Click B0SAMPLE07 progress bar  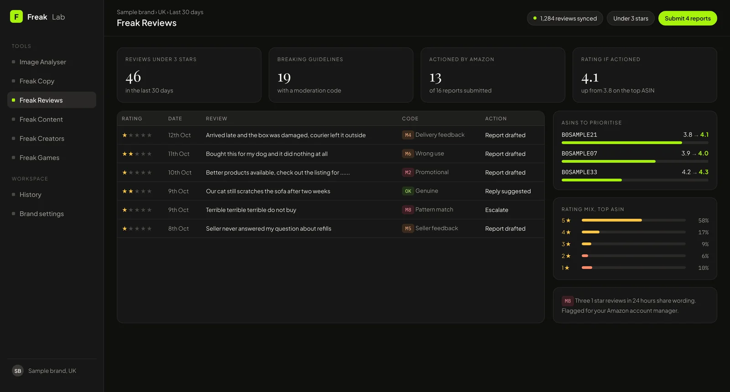point(635,161)
